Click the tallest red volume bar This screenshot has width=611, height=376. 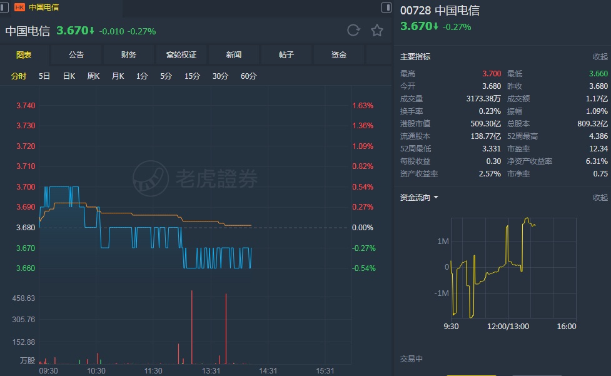(x=192, y=327)
